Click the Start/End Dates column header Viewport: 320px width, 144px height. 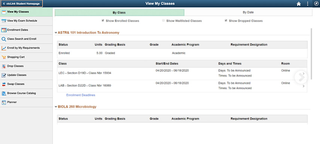pyautogui.click(x=167, y=63)
